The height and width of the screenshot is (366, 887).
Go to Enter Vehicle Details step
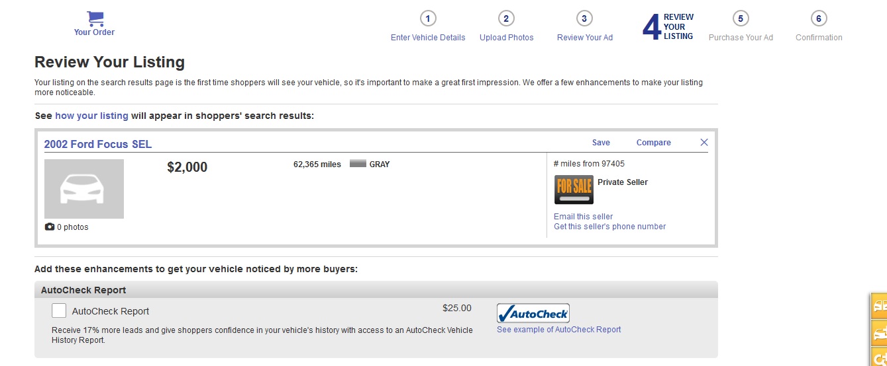[x=428, y=38]
